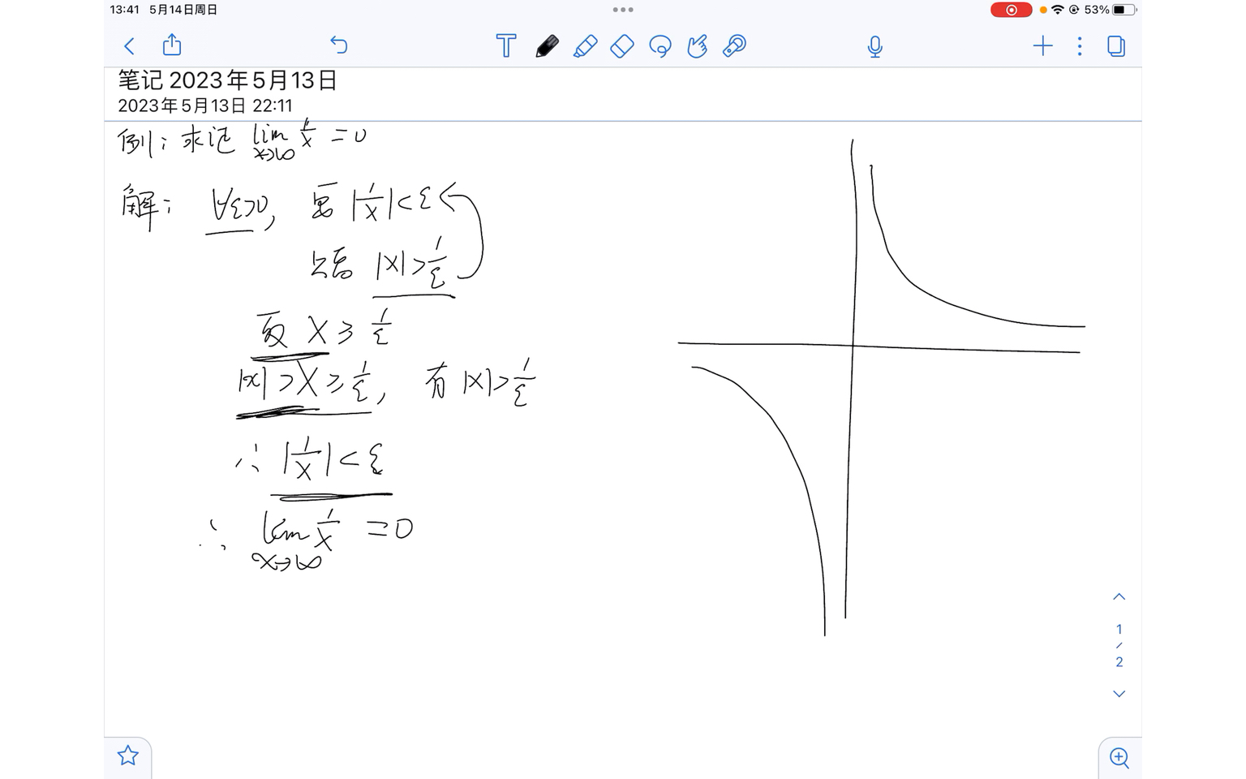1246x779 pixels.
Task: Select the Lasso selection tool
Action: (660, 46)
